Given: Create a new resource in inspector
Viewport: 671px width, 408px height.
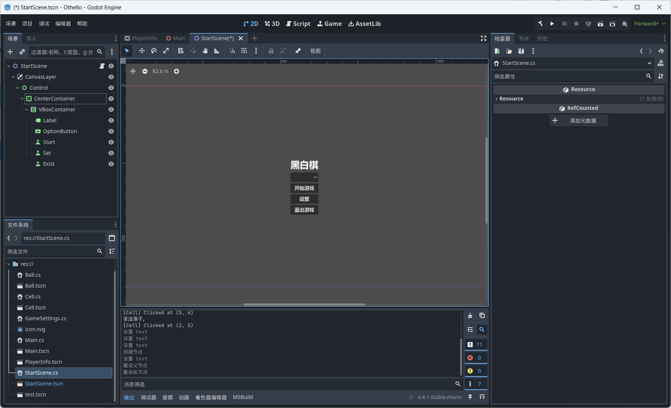Looking at the screenshot, I should click(x=497, y=51).
